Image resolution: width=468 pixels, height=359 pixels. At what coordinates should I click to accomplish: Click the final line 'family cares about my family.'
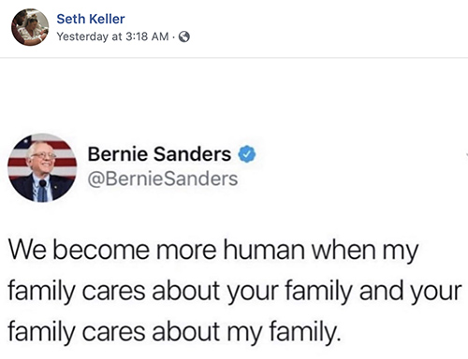point(174,332)
